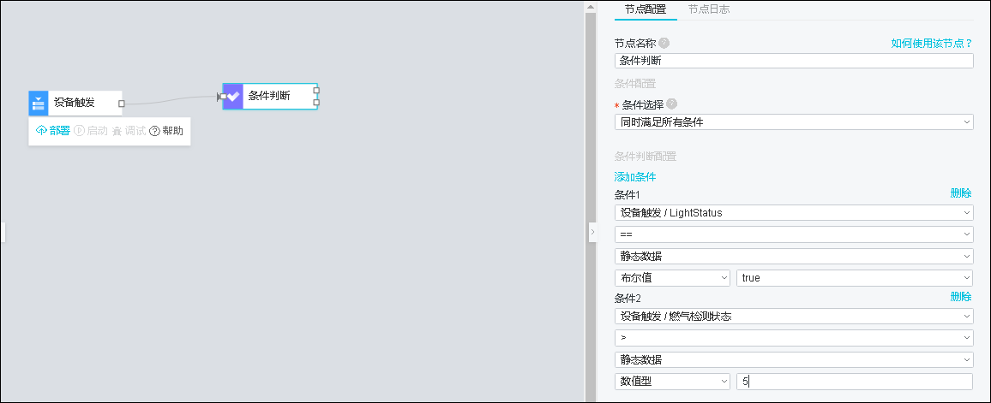This screenshot has width=991, height=403.
Task: Click the 条件判断 node label on canvas
Action: point(269,96)
